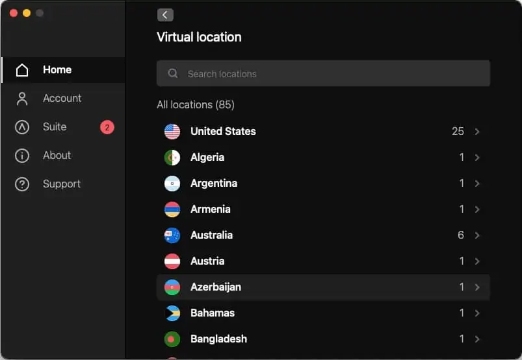The image size is (522, 360).
Task: Expand Bahamas locations chevron
Action: click(x=477, y=313)
